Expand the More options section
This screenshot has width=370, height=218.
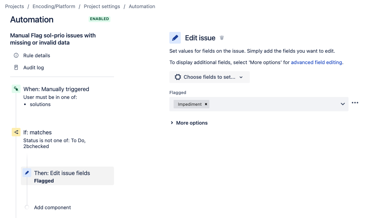point(189,123)
